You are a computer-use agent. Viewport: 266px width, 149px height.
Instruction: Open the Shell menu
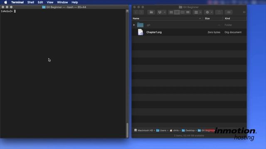(x=31, y=2)
